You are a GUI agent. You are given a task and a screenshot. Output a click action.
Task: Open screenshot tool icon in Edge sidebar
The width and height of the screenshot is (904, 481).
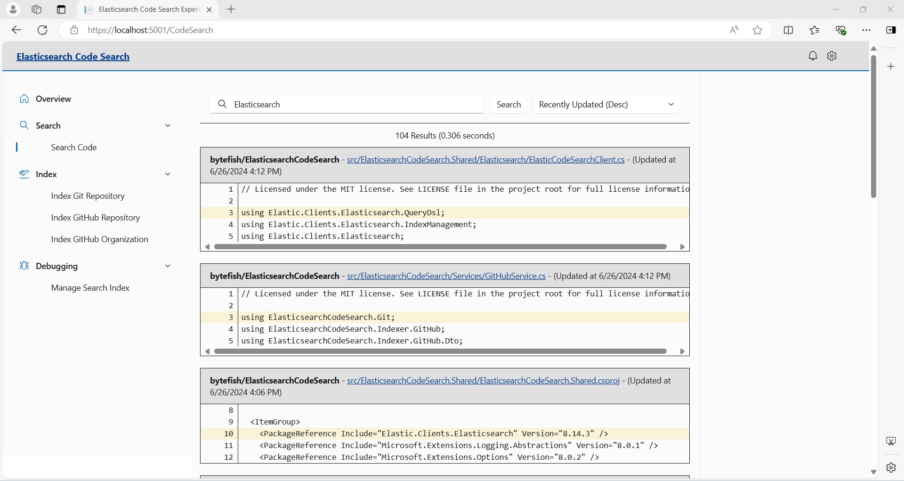(x=891, y=441)
